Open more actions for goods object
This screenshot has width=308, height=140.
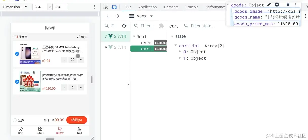296,5
